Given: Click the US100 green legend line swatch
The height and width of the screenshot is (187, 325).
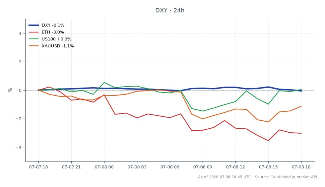Looking at the screenshot, I should (33, 39).
